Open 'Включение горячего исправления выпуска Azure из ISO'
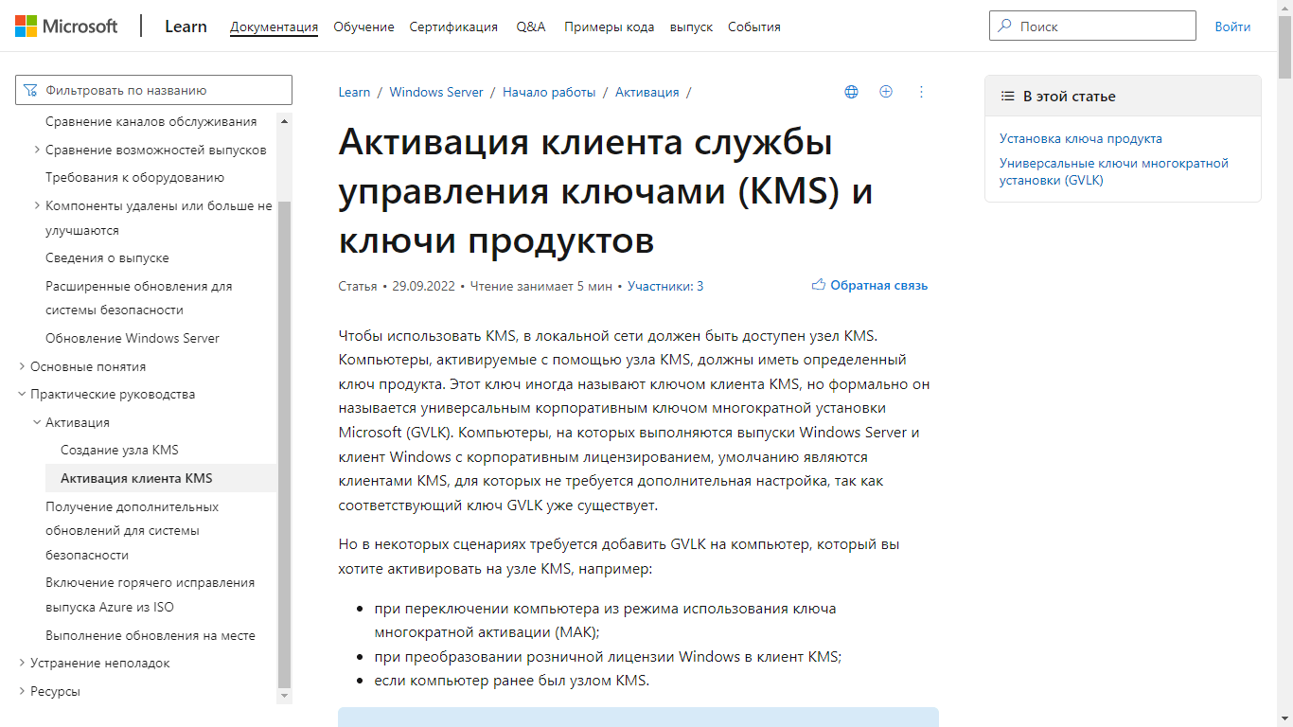Screen dimensions: 1293x727 tap(151, 594)
